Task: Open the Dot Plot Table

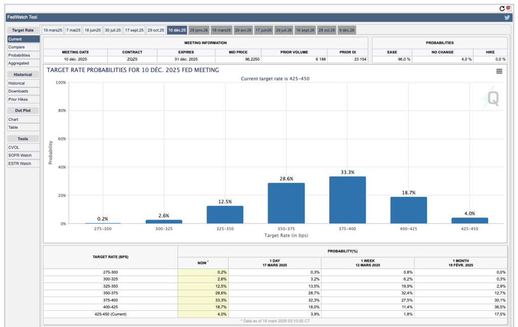Action: (x=23, y=128)
